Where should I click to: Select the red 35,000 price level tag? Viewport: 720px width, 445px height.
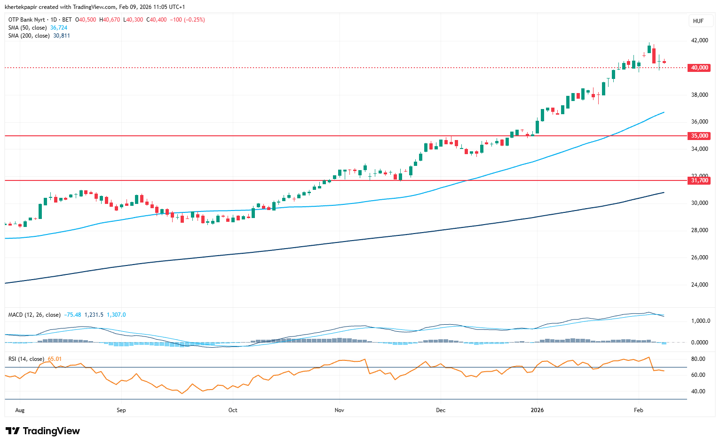(x=699, y=136)
